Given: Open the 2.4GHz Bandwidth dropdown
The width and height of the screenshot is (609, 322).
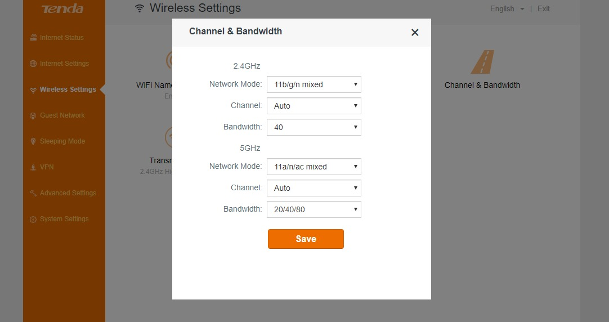Looking at the screenshot, I should [314, 127].
